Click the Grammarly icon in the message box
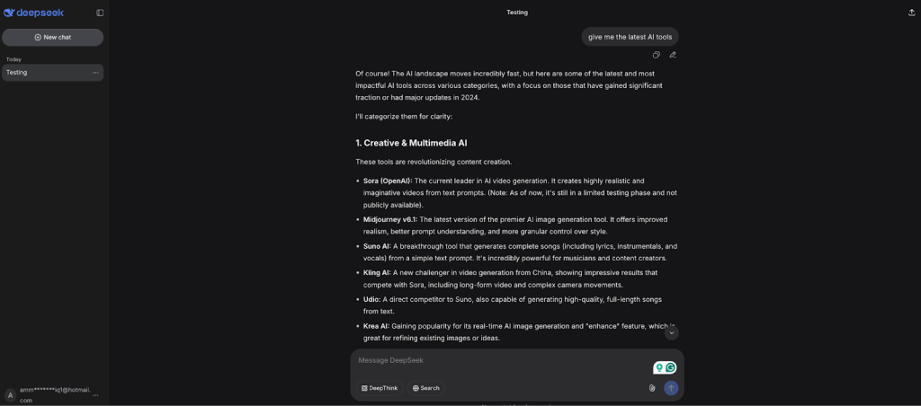The image size is (921, 406). coord(671,367)
